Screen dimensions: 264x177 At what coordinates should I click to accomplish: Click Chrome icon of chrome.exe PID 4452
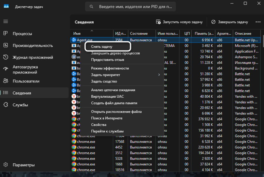[x=74, y=147]
